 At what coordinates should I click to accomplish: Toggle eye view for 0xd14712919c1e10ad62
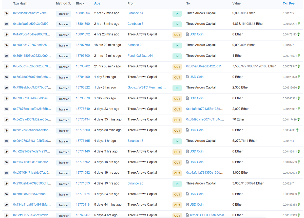tap(6, 162)
